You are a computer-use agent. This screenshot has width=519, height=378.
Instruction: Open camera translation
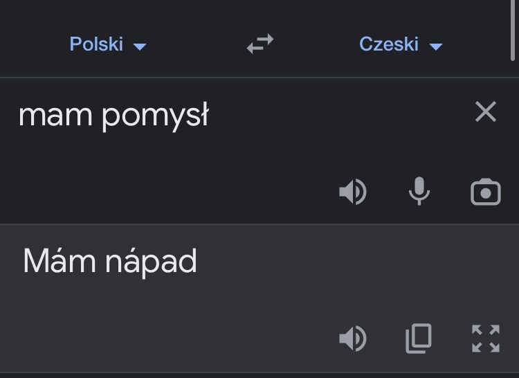[x=485, y=192]
